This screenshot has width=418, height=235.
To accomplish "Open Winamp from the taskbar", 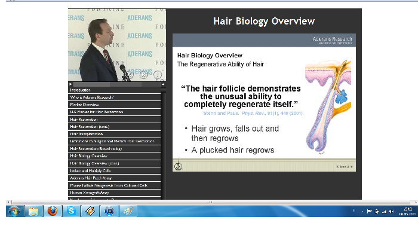I will point(90,211).
